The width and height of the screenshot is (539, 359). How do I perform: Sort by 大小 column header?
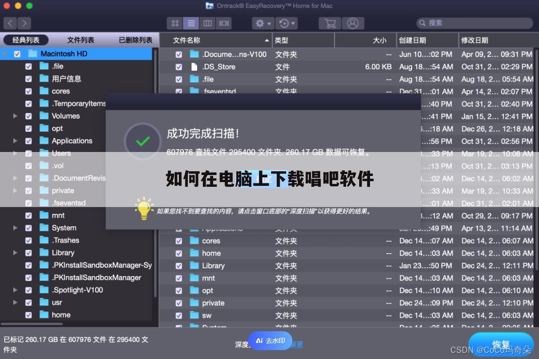tap(365, 40)
